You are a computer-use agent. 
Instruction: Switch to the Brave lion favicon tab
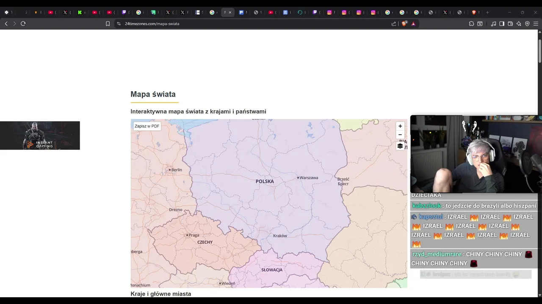(474, 12)
